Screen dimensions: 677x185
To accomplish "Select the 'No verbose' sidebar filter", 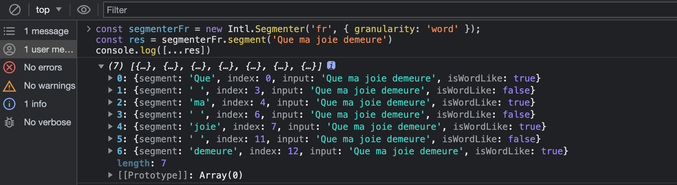I will [38, 122].
